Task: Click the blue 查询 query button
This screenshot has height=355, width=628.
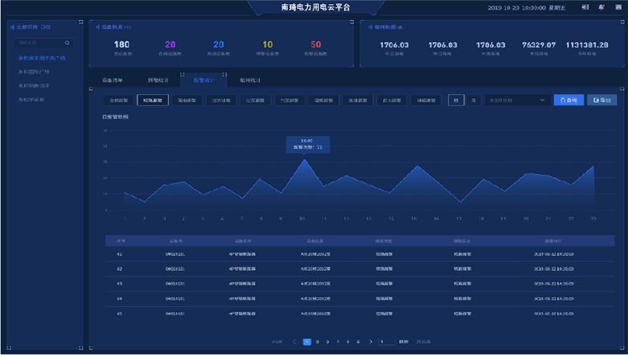Action: [x=568, y=100]
